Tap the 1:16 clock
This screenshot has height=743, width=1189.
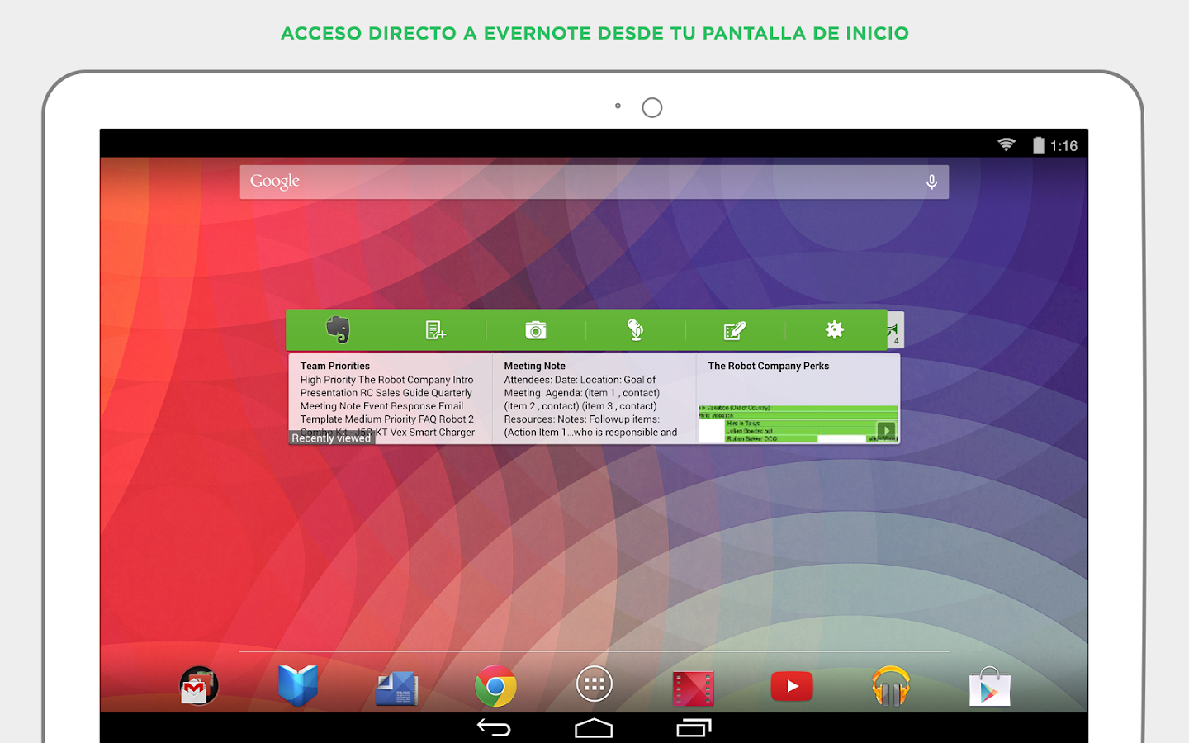click(1063, 146)
